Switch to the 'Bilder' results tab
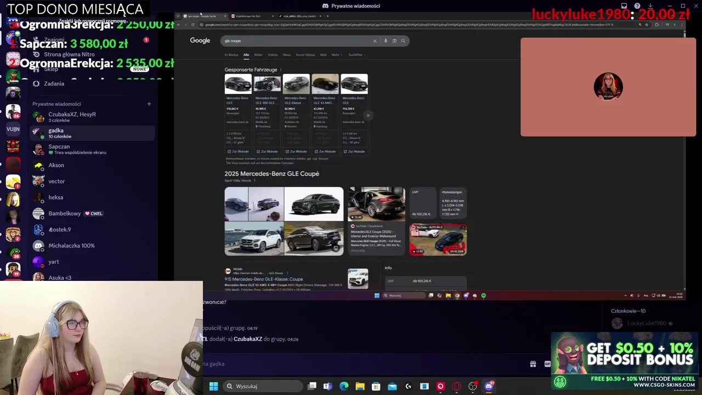The width and height of the screenshot is (702, 395). [x=258, y=55]
